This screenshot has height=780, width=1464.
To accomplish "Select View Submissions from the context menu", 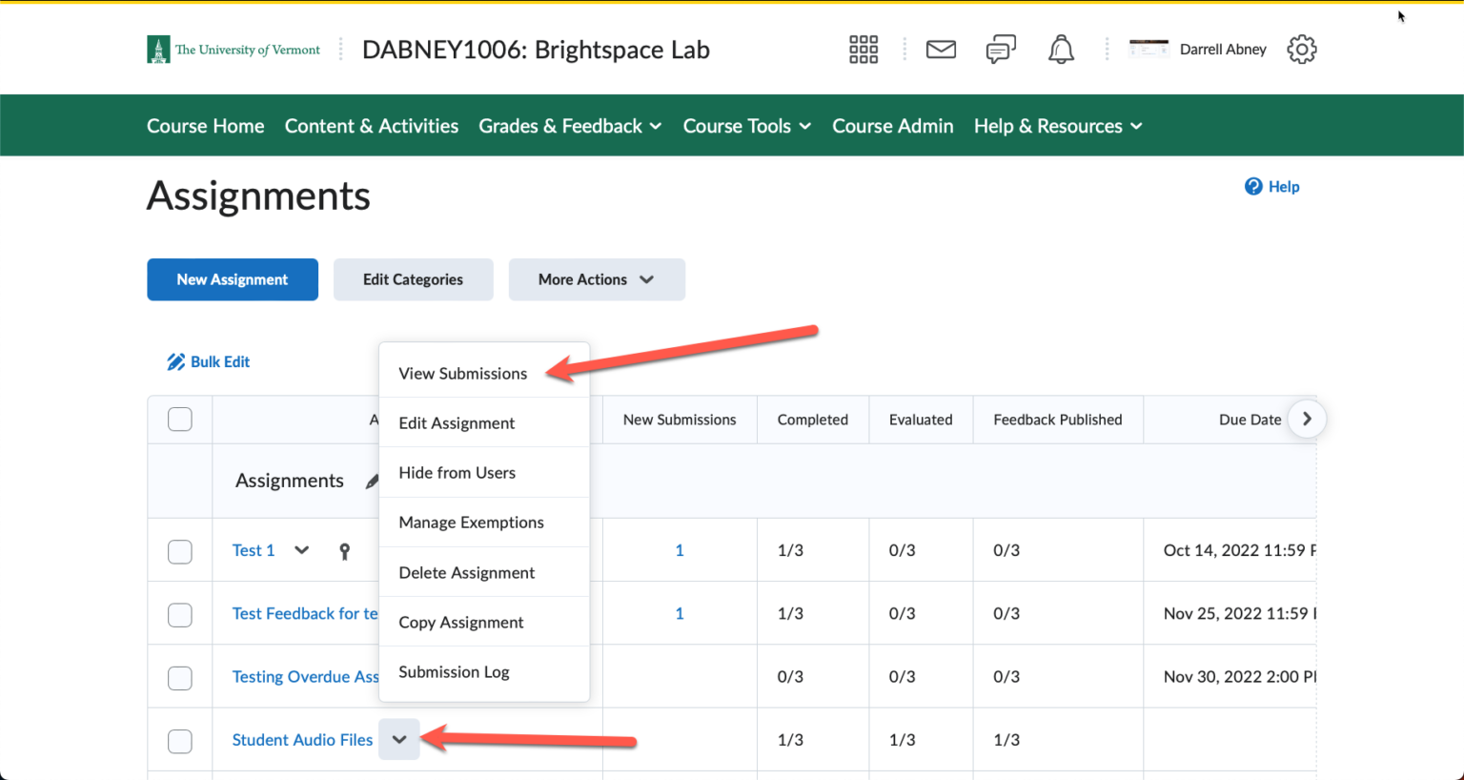I will tap(462, 374).
